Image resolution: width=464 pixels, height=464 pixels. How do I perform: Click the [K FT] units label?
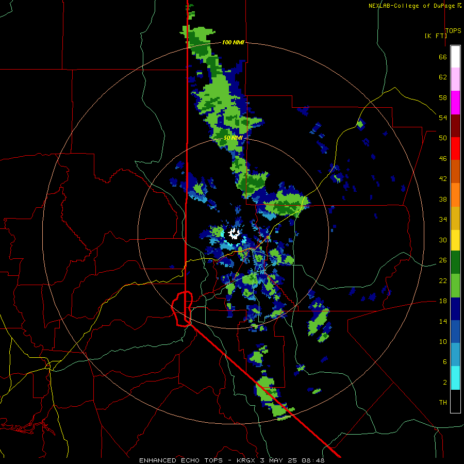(436, 36)
